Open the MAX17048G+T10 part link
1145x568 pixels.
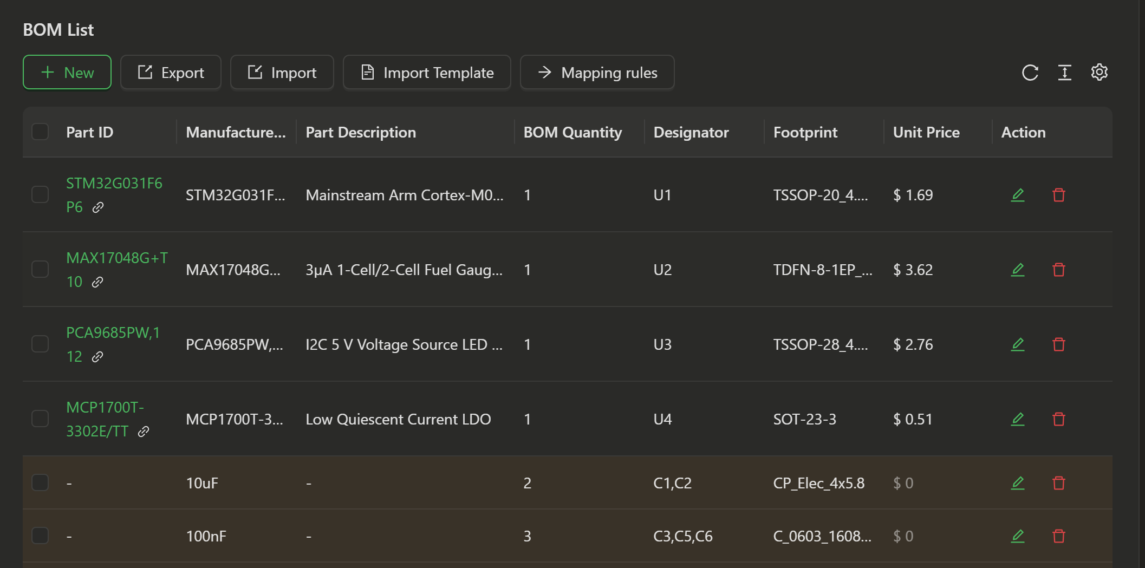[116, 258]
